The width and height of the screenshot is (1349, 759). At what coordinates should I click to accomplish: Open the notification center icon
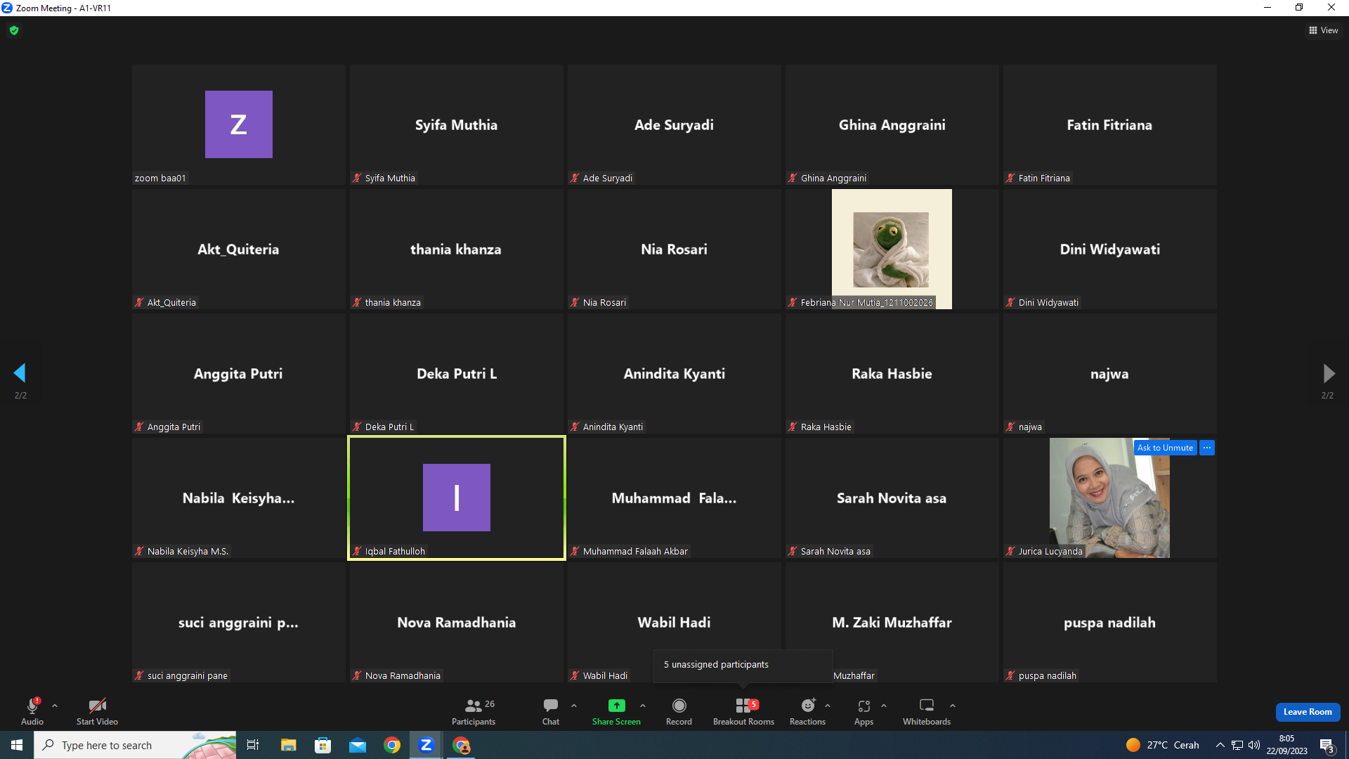tap(1327, 746)
